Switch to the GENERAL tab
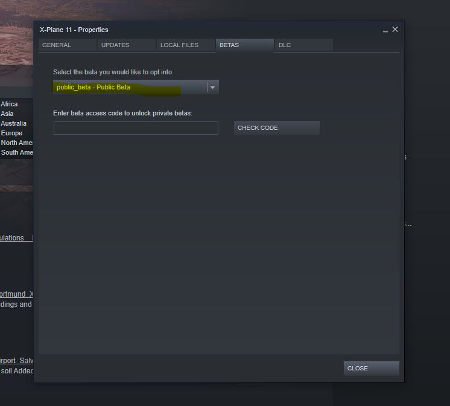This screenshot has height=406, width=450. point(68,45)
